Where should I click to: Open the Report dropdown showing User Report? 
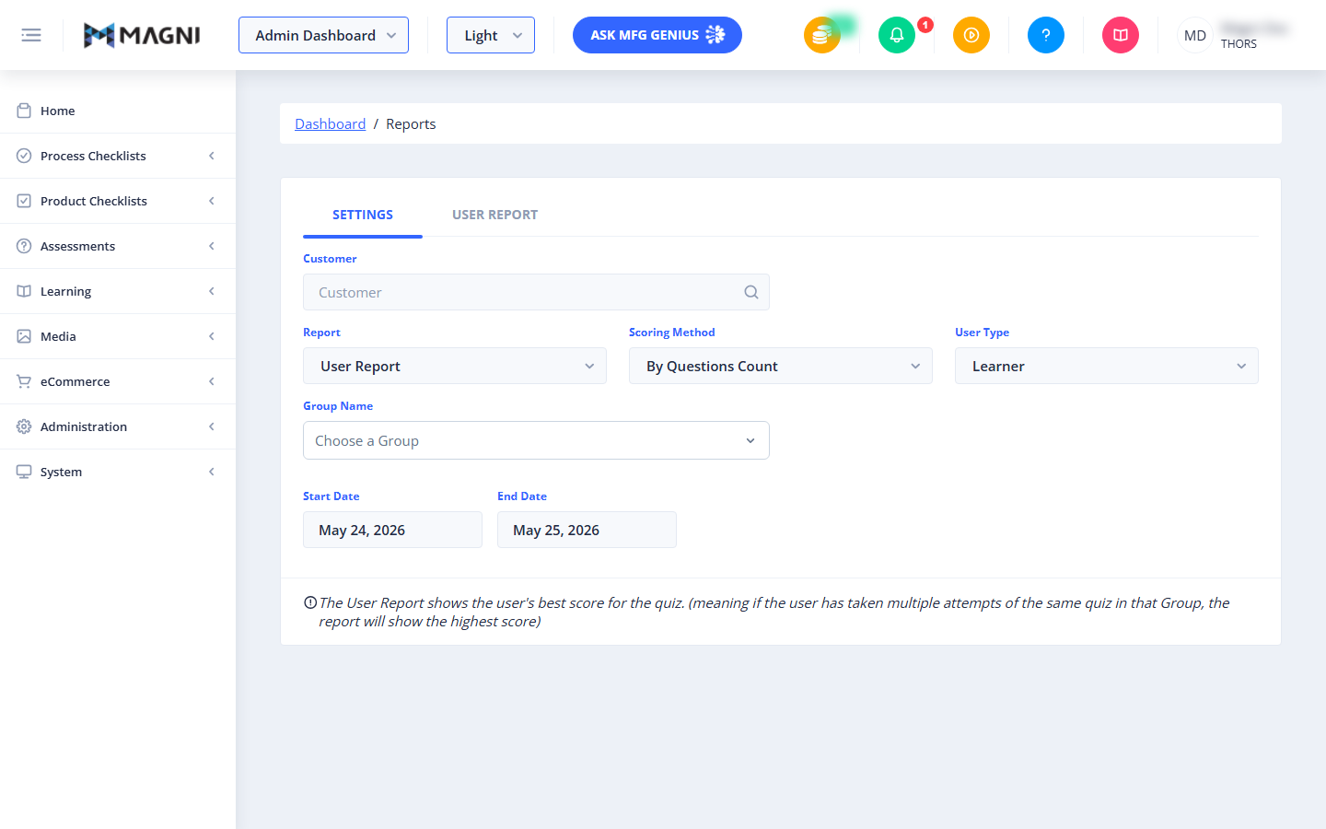455,366
